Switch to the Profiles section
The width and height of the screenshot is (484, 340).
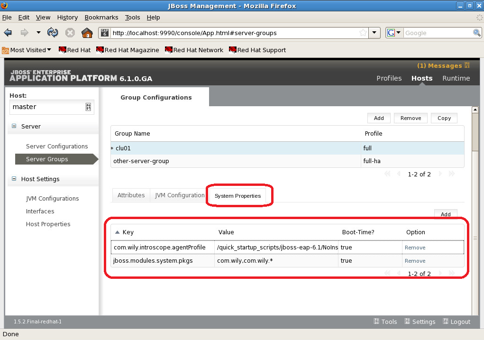pyautogui.click(x=389, y=78)
